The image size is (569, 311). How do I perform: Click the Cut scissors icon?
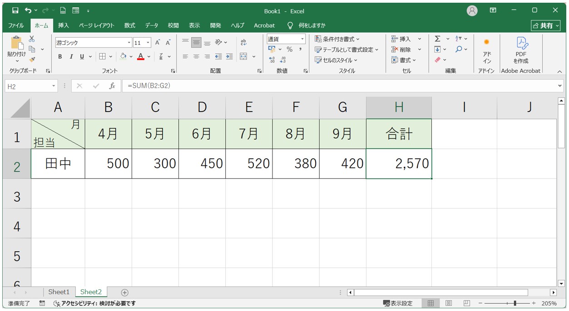click(x=32, y=39)
